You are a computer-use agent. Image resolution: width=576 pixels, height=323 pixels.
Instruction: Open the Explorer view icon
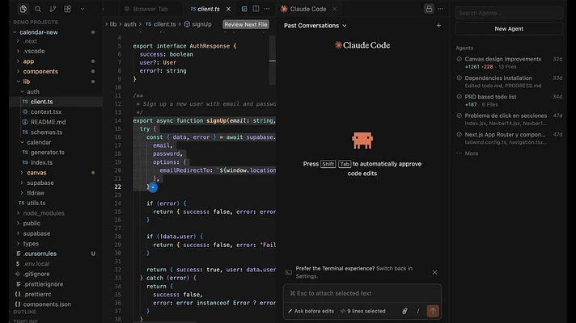tap(23, 9)
